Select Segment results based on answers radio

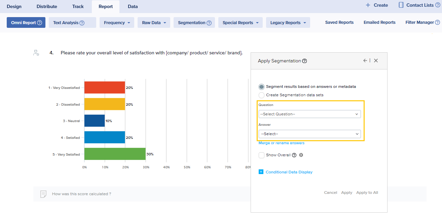[x=261, y=87]
